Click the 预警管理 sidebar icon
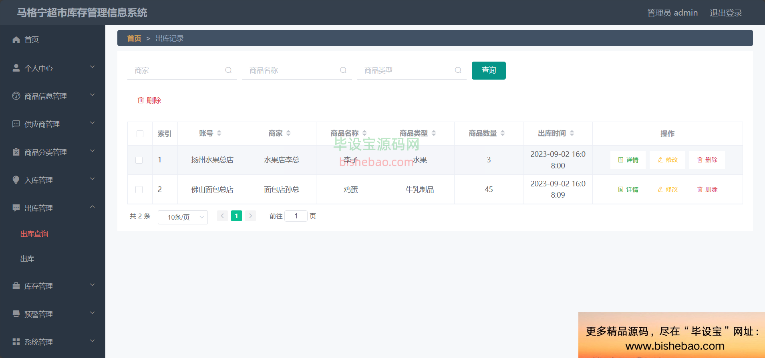 pyautogui.click(x=16, y=314)
